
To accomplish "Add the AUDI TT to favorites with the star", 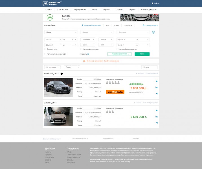I will pyautogui.click(x=157, y=110).
